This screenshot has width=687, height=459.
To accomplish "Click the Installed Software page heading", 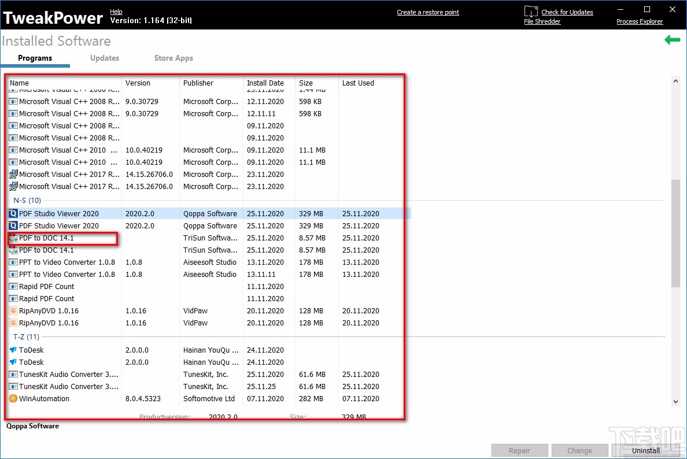I will 57,41.
